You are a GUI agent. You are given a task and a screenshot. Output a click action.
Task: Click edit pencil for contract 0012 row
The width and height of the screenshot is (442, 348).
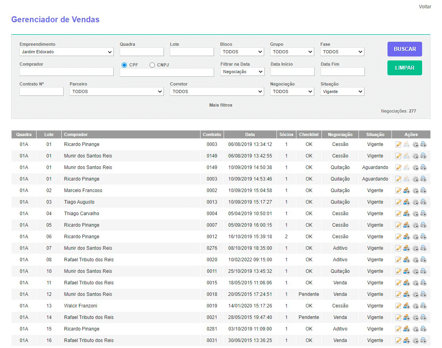pyautogui.click(x=398, y=237)
